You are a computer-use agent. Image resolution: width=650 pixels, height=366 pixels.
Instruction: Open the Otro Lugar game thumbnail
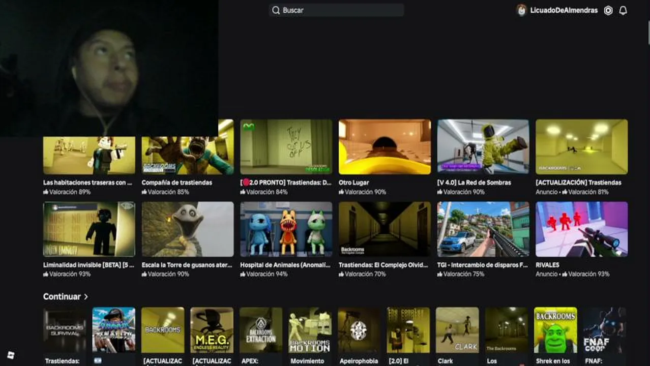[385, 147]
